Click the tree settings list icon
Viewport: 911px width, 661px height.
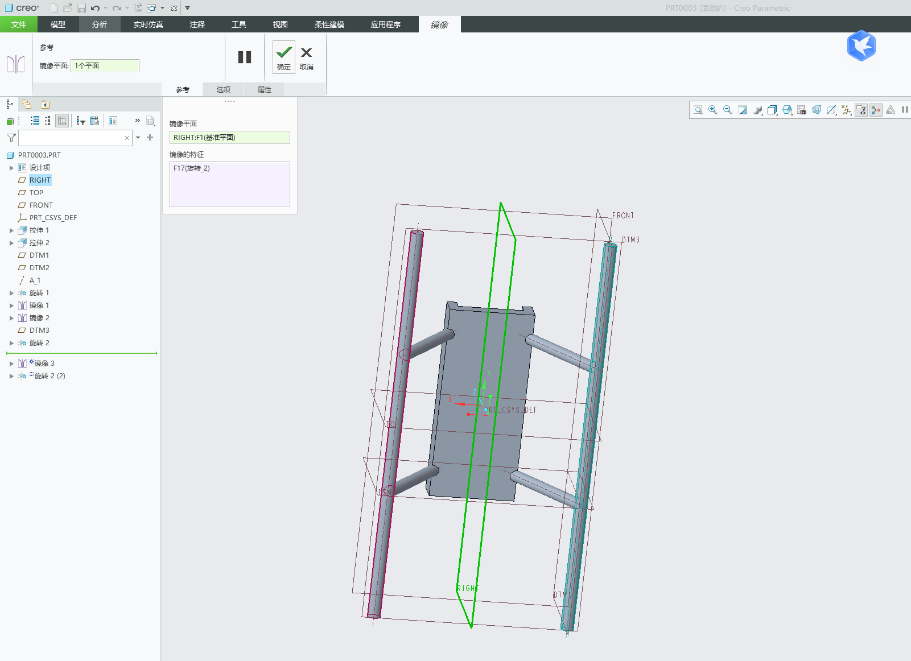coord(113,121)
